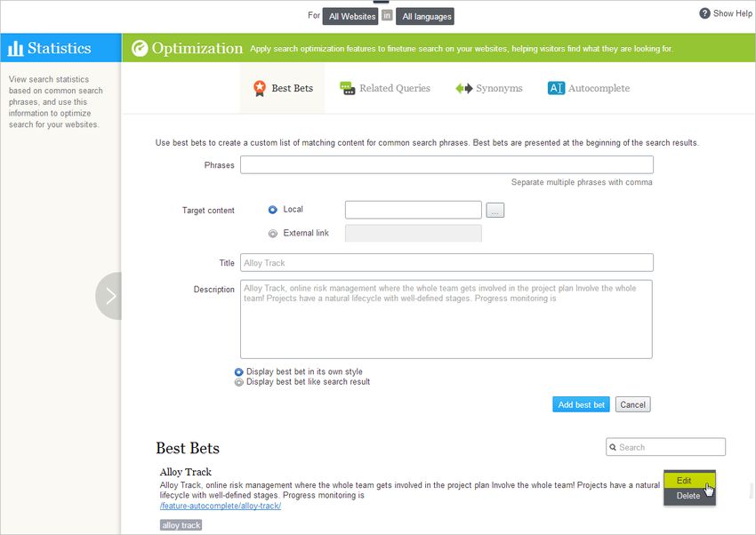Open the Optimization section header
Viewport: 756px width, 535px height.
pyautogui.click(x=197, y=48)
